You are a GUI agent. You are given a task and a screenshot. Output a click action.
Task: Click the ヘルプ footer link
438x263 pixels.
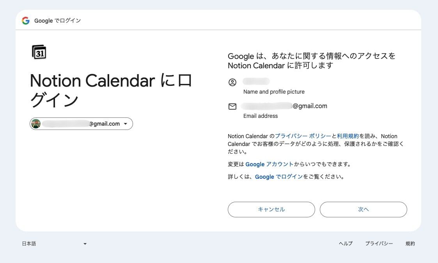click(x=345, y=243)
